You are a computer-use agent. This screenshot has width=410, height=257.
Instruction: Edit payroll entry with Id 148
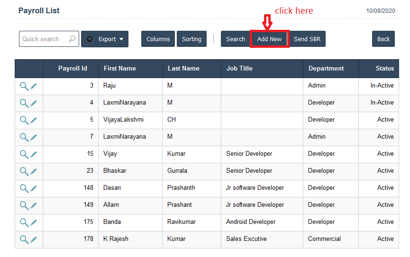pyautogui.click(x=34, y=188)
